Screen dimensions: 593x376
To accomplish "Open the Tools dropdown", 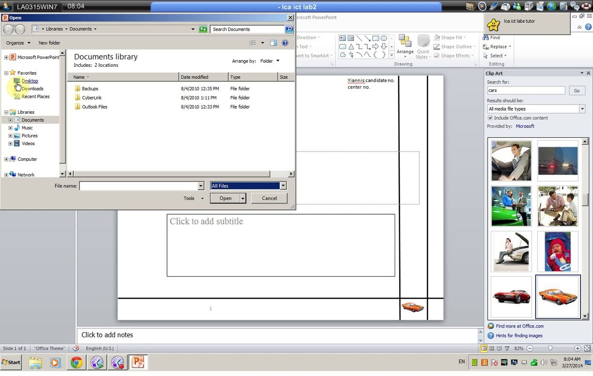I will [x=193, y=198].
